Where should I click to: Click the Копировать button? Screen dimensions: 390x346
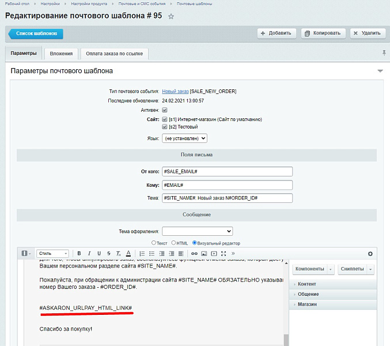pos(324,33)
